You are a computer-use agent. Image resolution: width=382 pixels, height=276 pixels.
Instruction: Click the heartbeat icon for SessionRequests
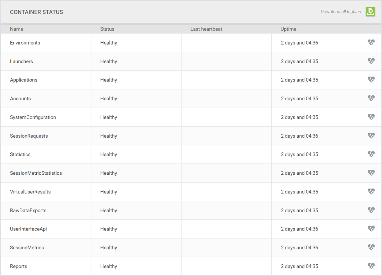[371, 135]
